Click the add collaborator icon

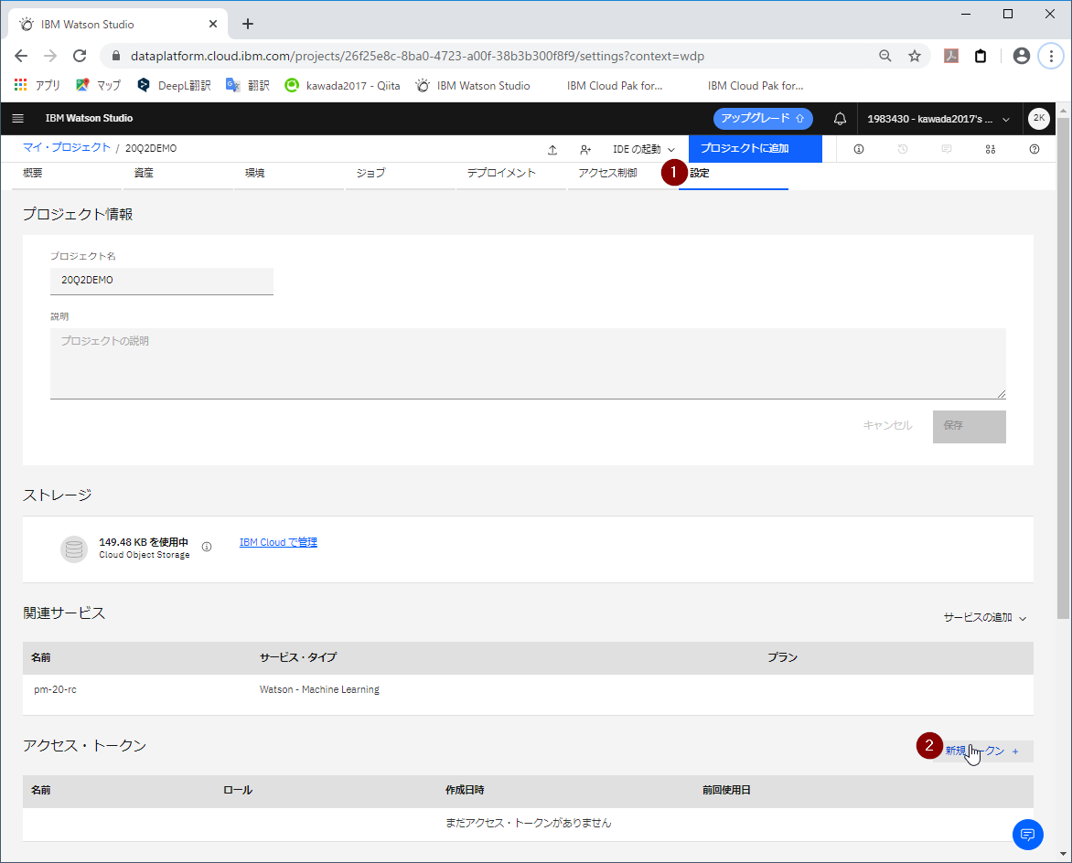tap(585, 150)
